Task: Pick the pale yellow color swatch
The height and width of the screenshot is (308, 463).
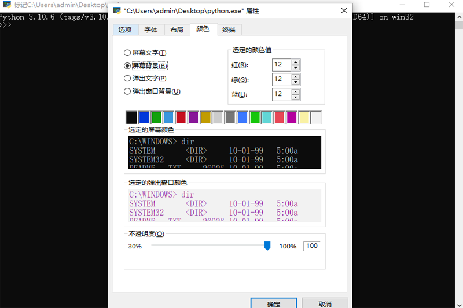Action: click(x=304, y=117)
